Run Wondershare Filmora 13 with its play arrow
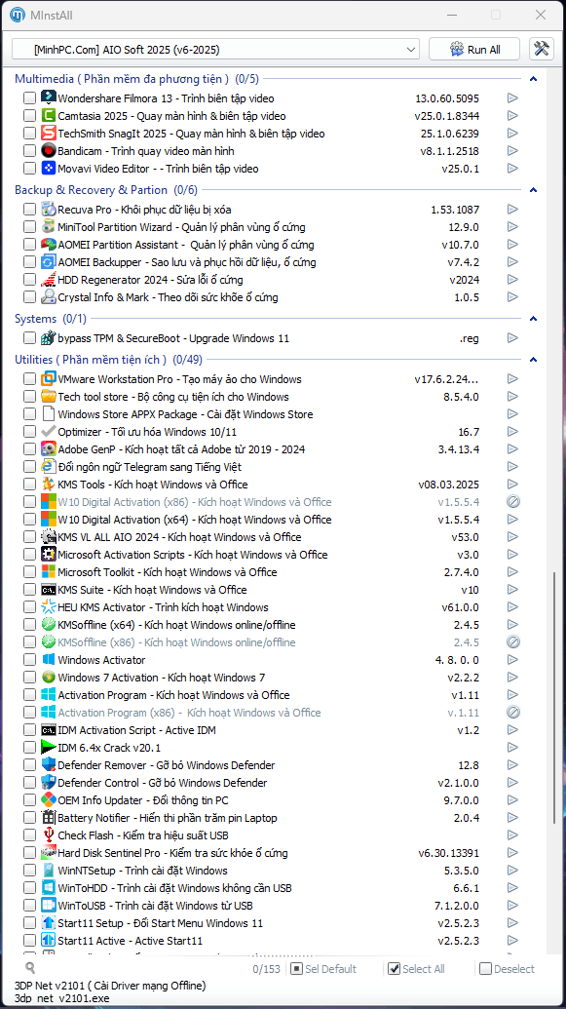This screenshot has height=1009, width=566. coord(512,97)
